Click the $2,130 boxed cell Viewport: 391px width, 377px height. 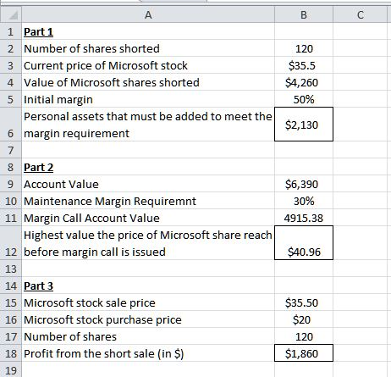tap(304, 125)
